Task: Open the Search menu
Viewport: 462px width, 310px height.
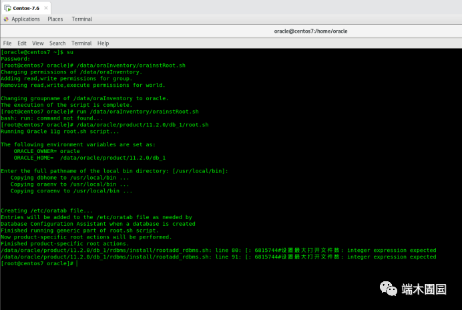Action: 57,43
